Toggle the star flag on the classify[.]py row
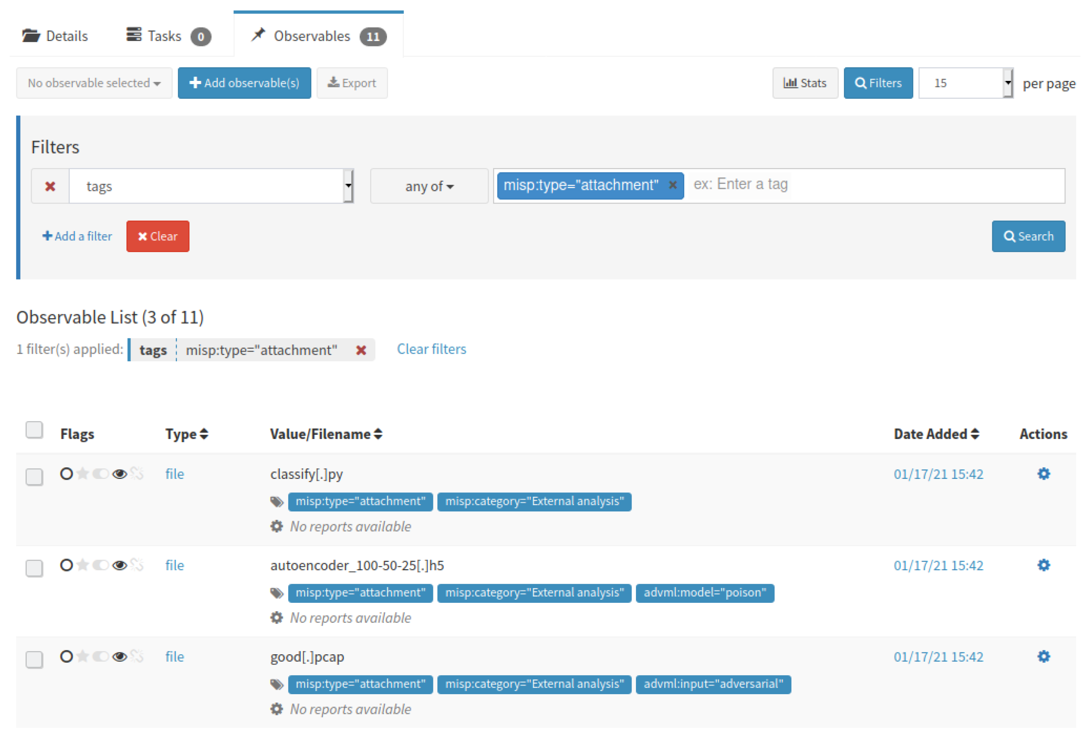1089x741 pixels. 83,473
